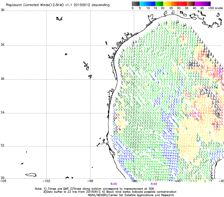Click the latitude axis label '22'
Screen dimensions: 224x197
[x=2, y=145]
